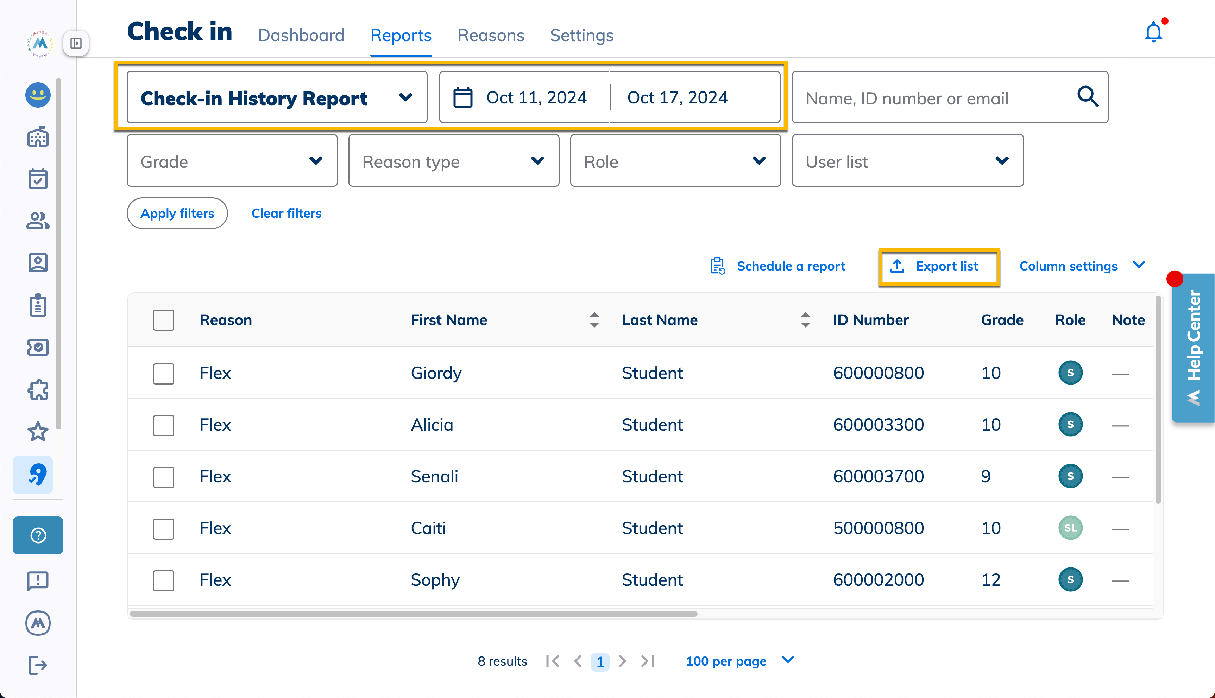Image resolution: width=1215 pixels, height=698 pixels.
Task: Open the ticket check pass icon
Action: tap(38, 347)
